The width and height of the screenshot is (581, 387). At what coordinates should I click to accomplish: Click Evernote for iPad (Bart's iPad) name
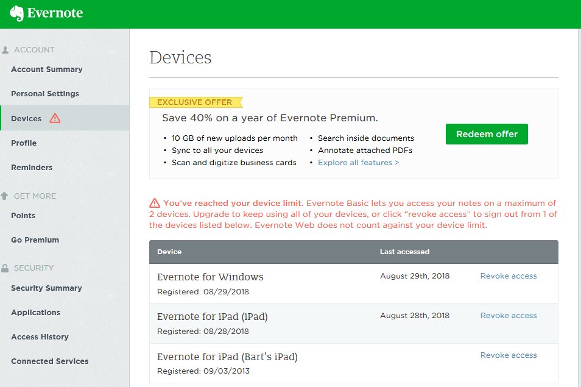tap(227, 357)
